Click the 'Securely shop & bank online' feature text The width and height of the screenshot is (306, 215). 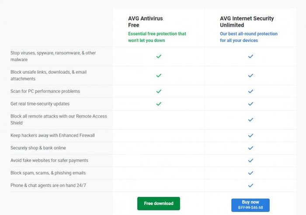tap(38, 148)
